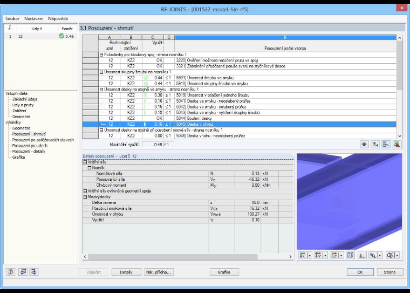The height and width of the screenshot is (293, 410).
Task: Select node 12 row in left list
Action: (x=40, y=36)
